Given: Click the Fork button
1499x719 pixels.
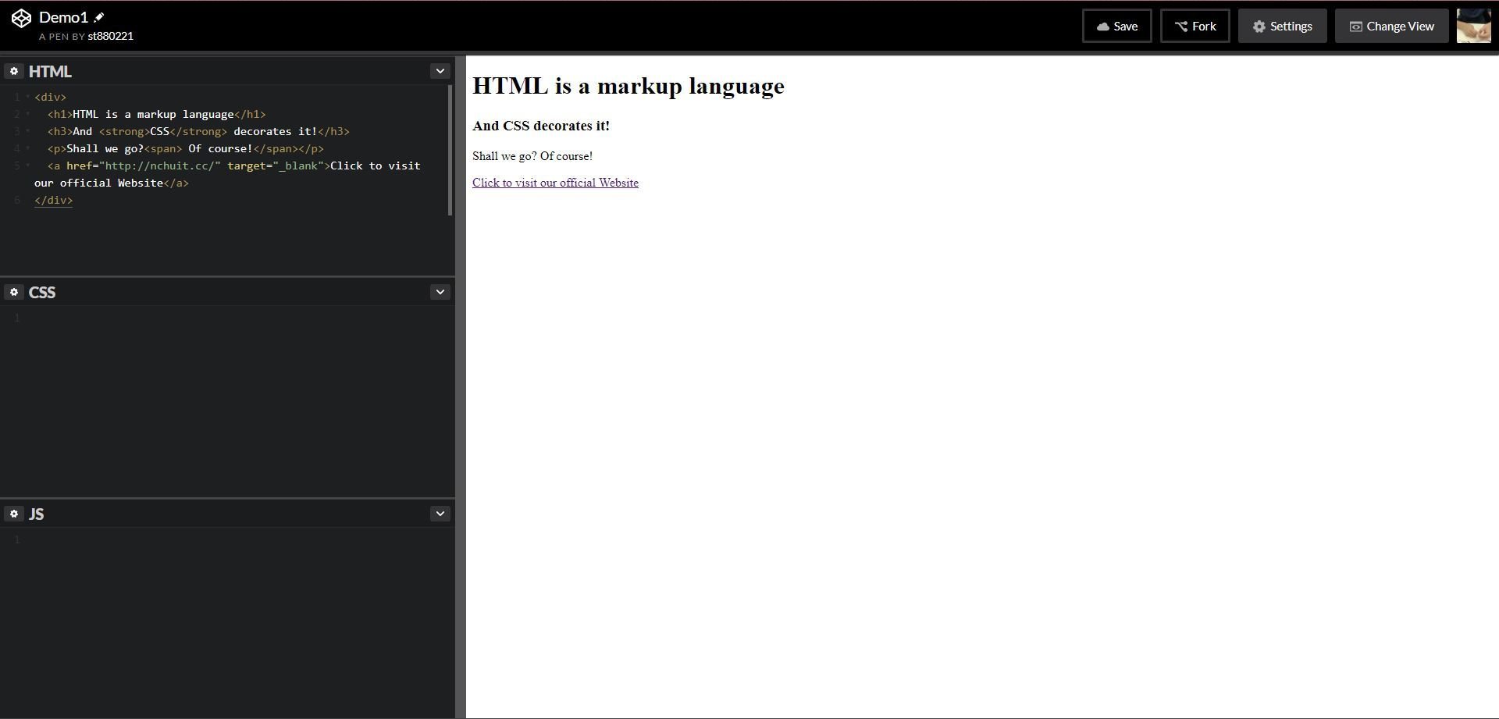Looking at the screenshot, I should (x=1195, y=26).
